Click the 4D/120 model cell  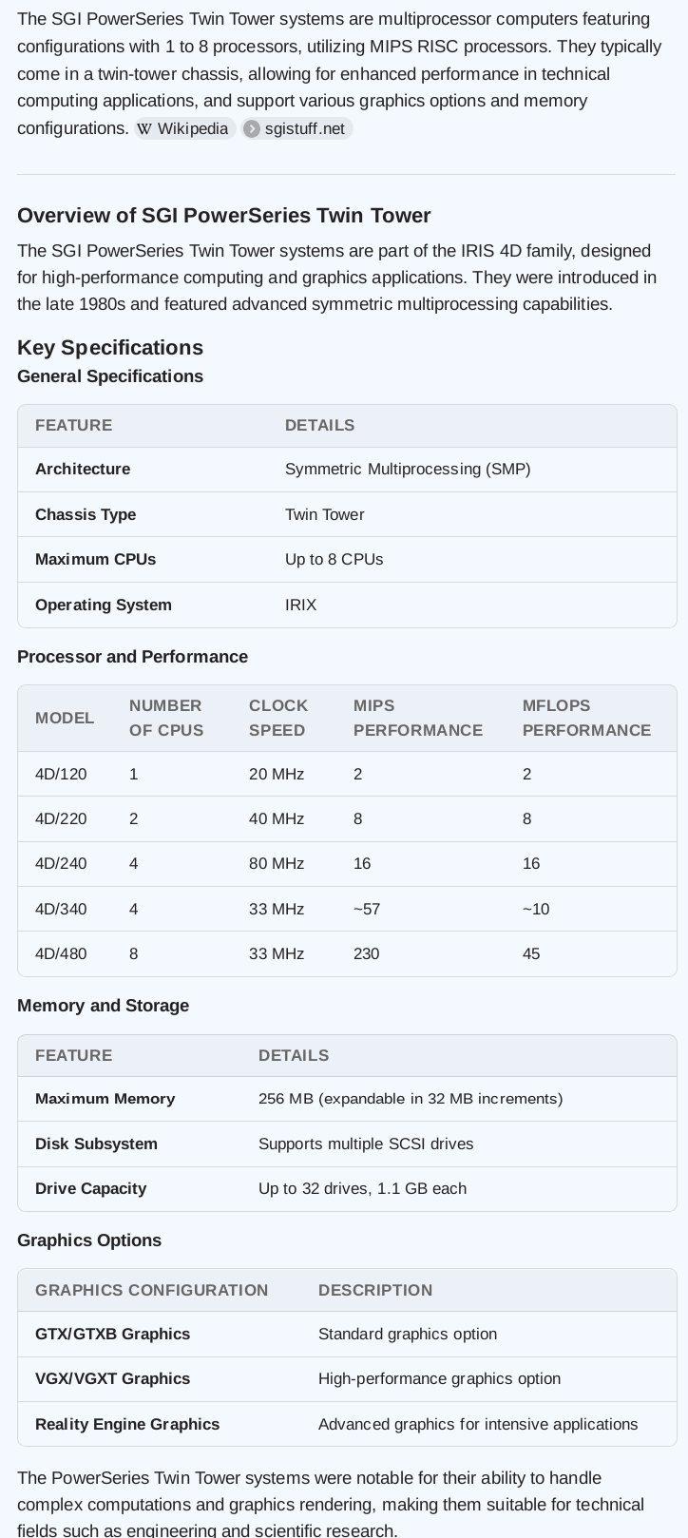tap(61, 774)
